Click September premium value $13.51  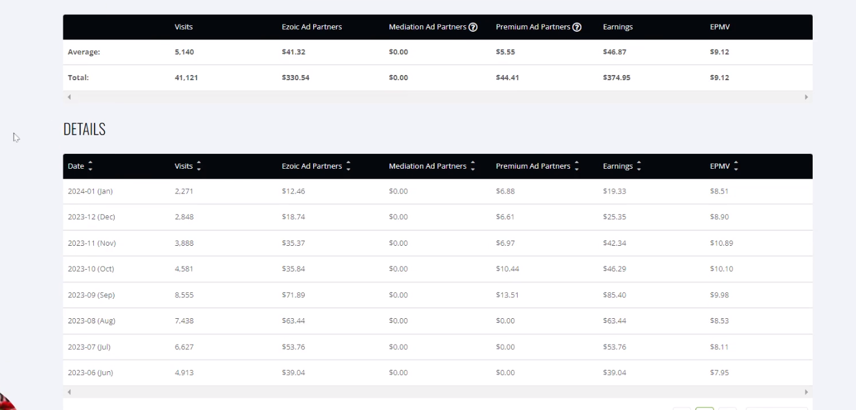click(x=507, y=295)
